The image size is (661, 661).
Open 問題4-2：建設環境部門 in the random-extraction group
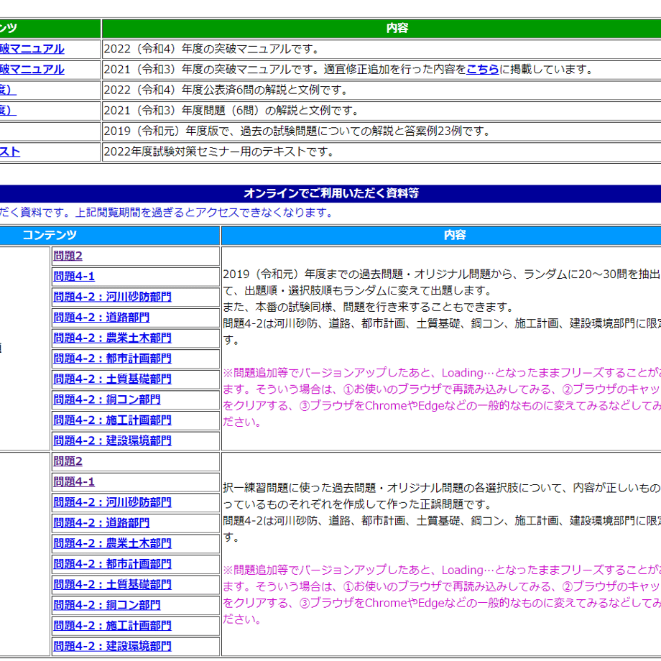coord(113,441)
